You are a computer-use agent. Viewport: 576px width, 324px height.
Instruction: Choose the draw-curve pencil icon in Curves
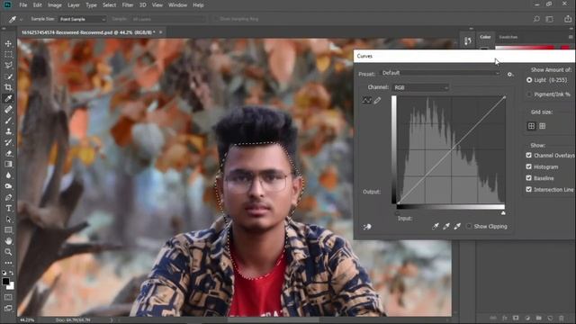coord(378,100)
